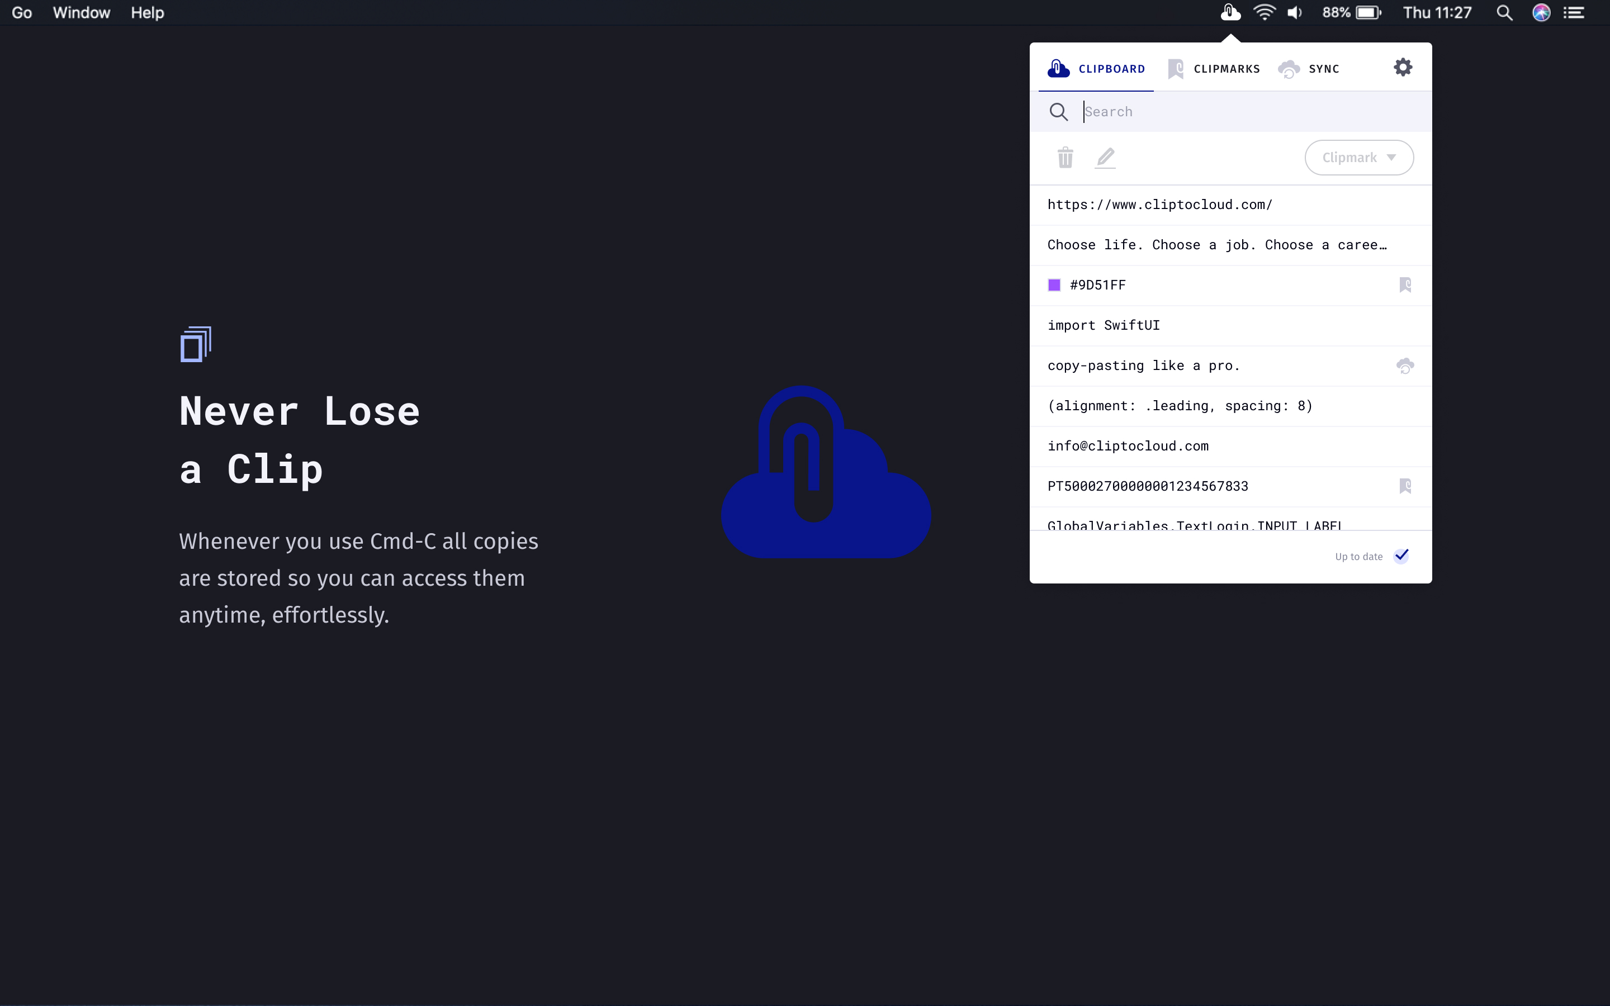Open the volume control in menu bar
The width and height of the screenshot is (1610, 1006).
(x=1295, y=13)
